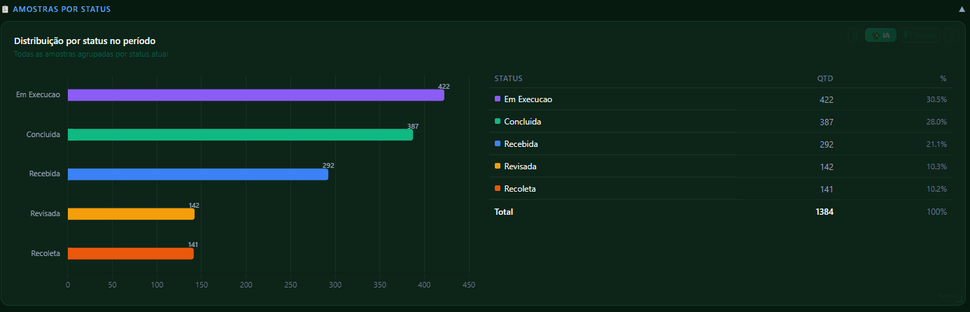
Task: Click the Amostras por Status header title
Action: coord(61,10)
